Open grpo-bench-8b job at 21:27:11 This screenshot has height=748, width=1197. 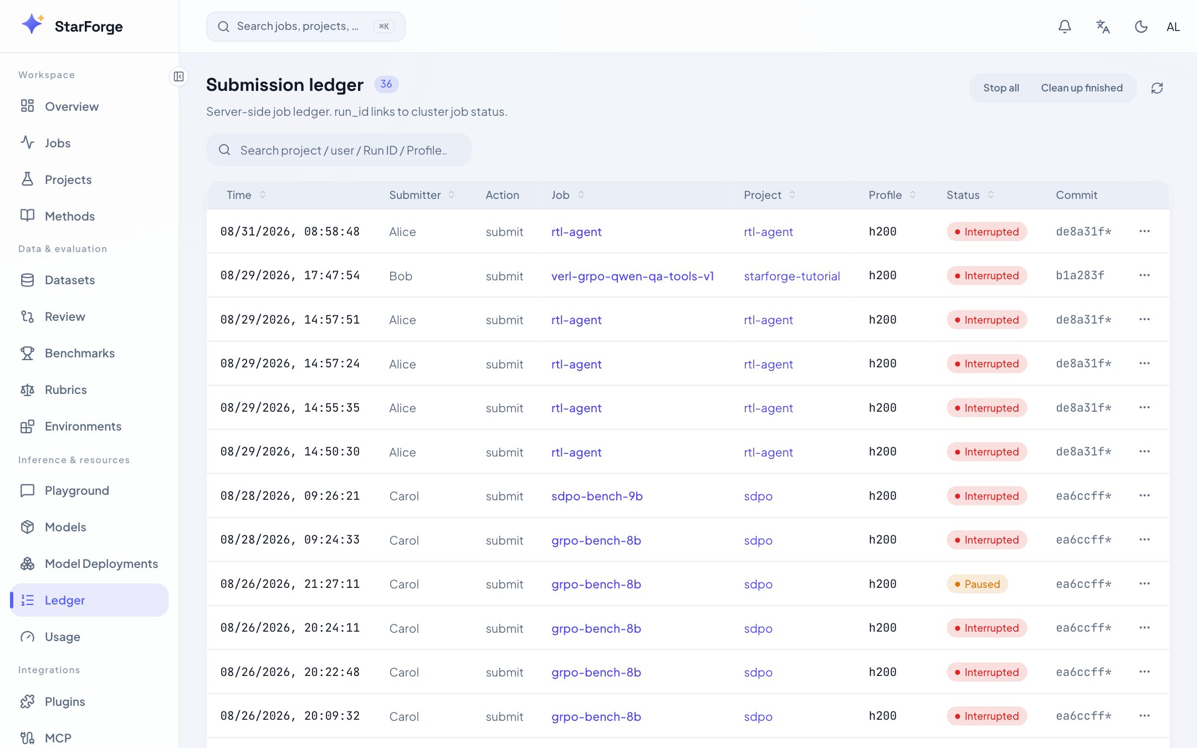click(x=596, y=584)
